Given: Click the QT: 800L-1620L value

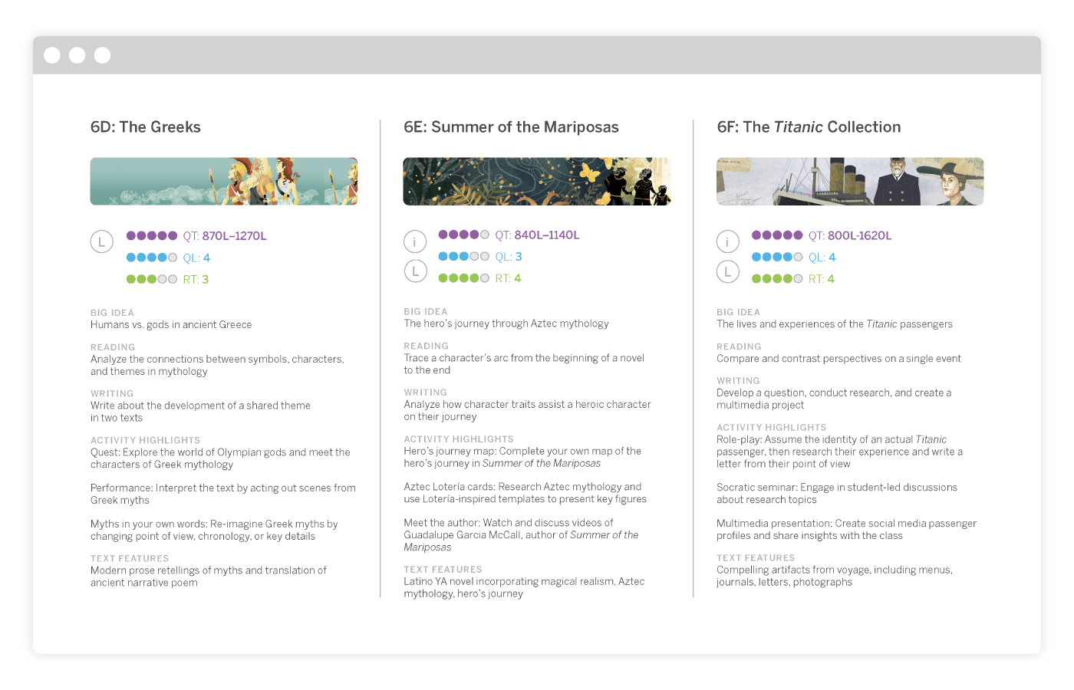Looking at the screenshot, I should click(x=850, y=236).
